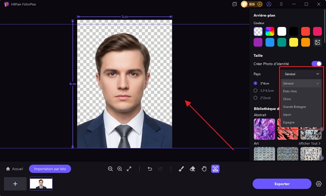Choose Chine in the country list

pos(301,99)
